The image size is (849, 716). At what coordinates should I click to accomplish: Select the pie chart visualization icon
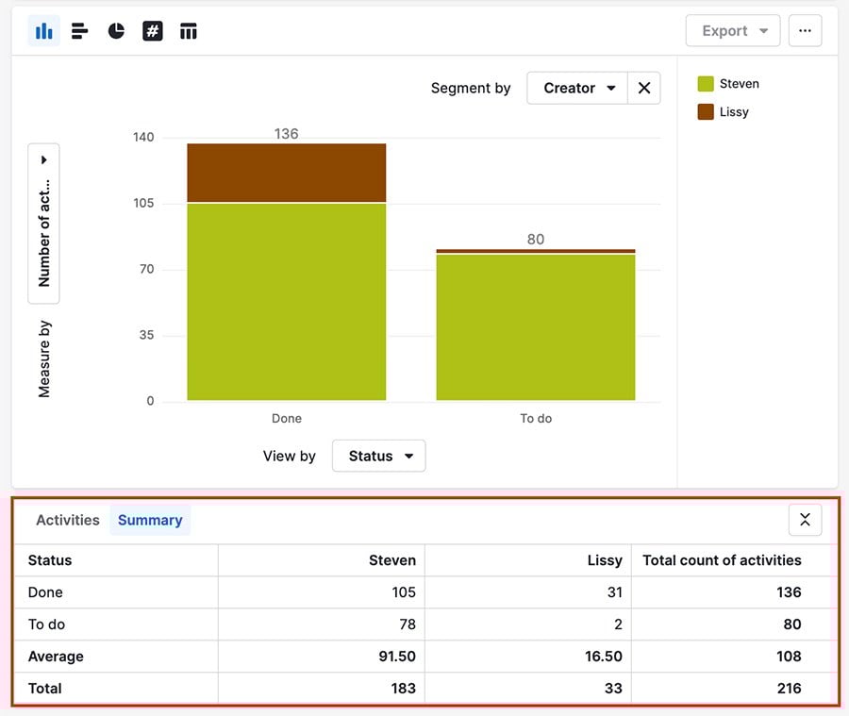(x=115, y=30)
